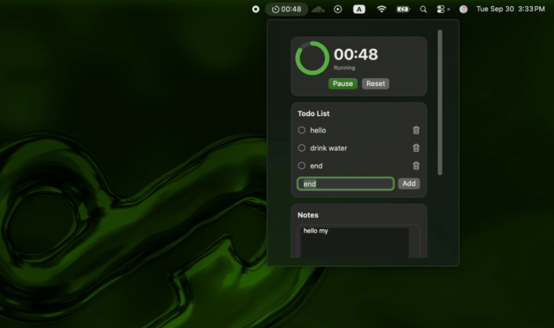Delete the hello todo with trash icon

[416, 130]
